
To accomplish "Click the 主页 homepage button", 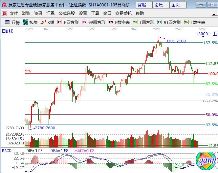I will [176, 5].
